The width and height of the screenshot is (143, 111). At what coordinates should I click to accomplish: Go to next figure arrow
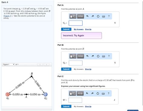[46, 65]
